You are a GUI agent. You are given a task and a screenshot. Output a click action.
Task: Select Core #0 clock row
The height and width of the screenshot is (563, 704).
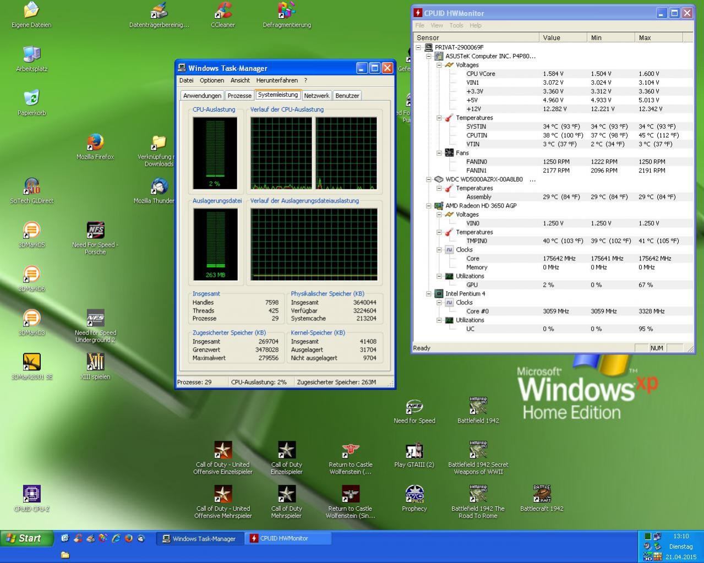coord(553,311)
